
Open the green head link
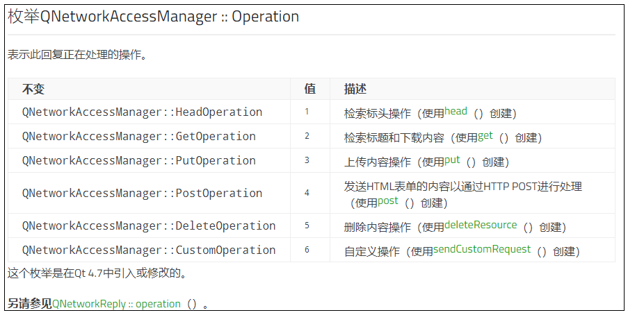point(456,111)
